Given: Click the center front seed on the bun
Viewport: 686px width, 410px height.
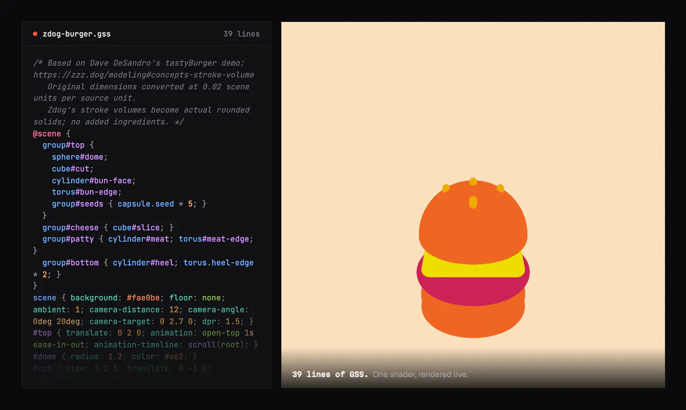Looking at the screenshot, I should (473, 202).
